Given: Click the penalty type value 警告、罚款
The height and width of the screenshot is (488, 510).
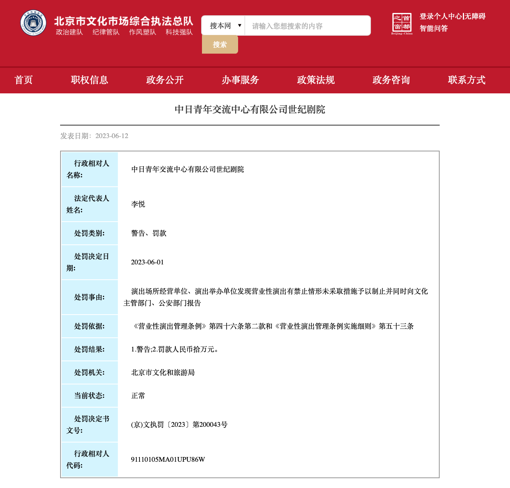Looking at the screenshot, I should [x=149, y=233].
